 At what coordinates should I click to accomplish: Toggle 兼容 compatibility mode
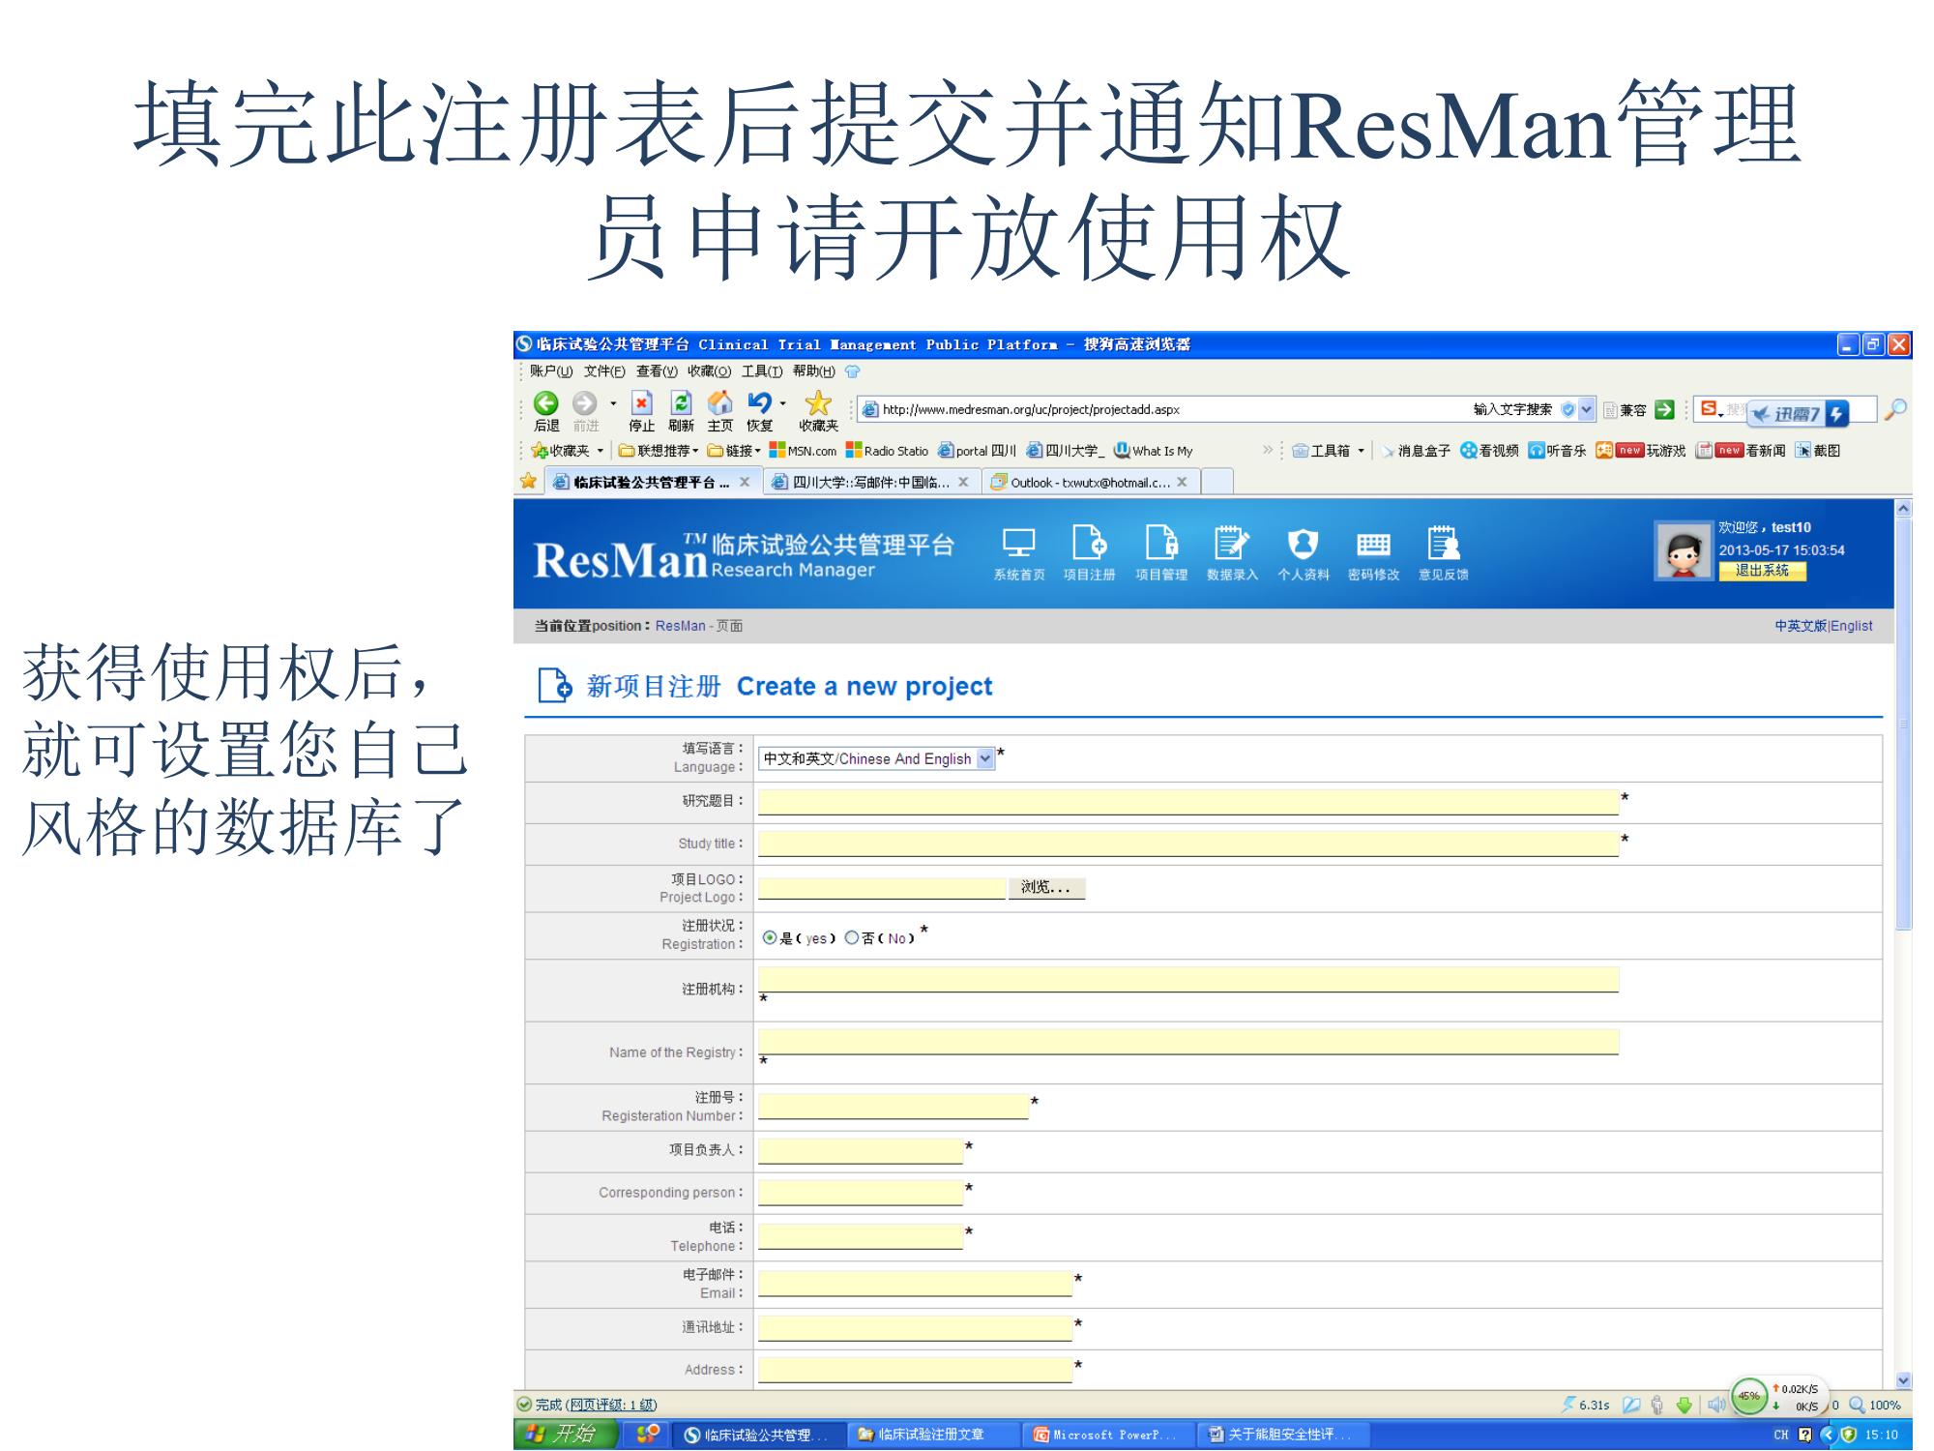1625,410
